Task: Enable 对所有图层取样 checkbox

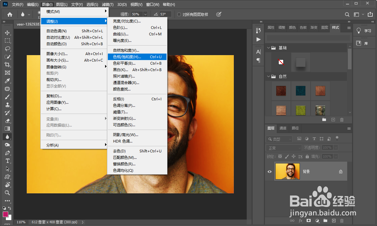Action: point(179,14)
